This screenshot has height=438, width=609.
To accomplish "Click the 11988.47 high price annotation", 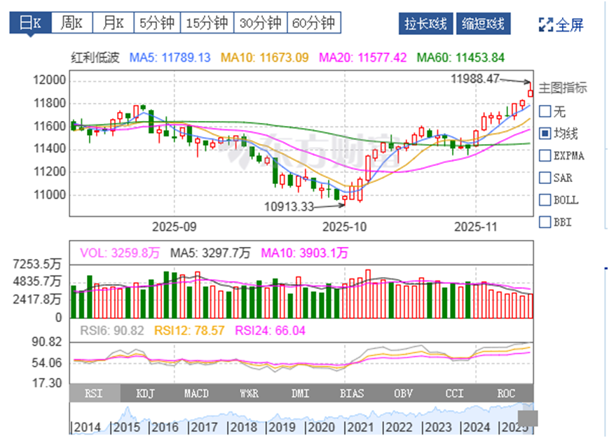I will (475, 79).
